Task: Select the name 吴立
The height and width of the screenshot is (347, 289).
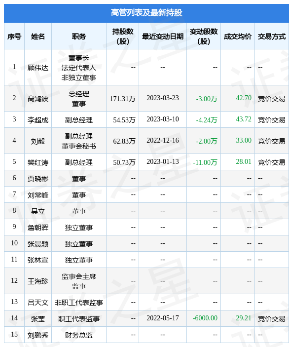Action: click(x=38, y=211)
